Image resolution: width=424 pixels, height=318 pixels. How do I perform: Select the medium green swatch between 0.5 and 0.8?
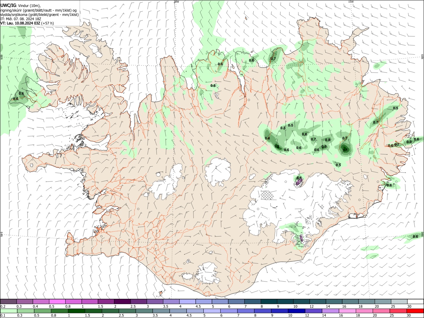tap(42, 311)
